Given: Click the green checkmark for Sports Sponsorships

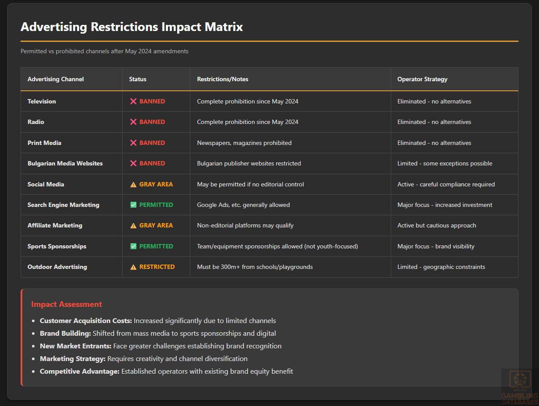Looking at the screenshot, I should [133, 246].
